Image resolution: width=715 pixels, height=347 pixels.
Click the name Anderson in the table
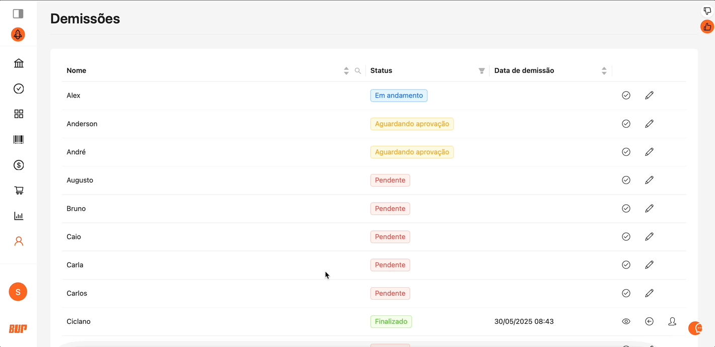(82, 124)
